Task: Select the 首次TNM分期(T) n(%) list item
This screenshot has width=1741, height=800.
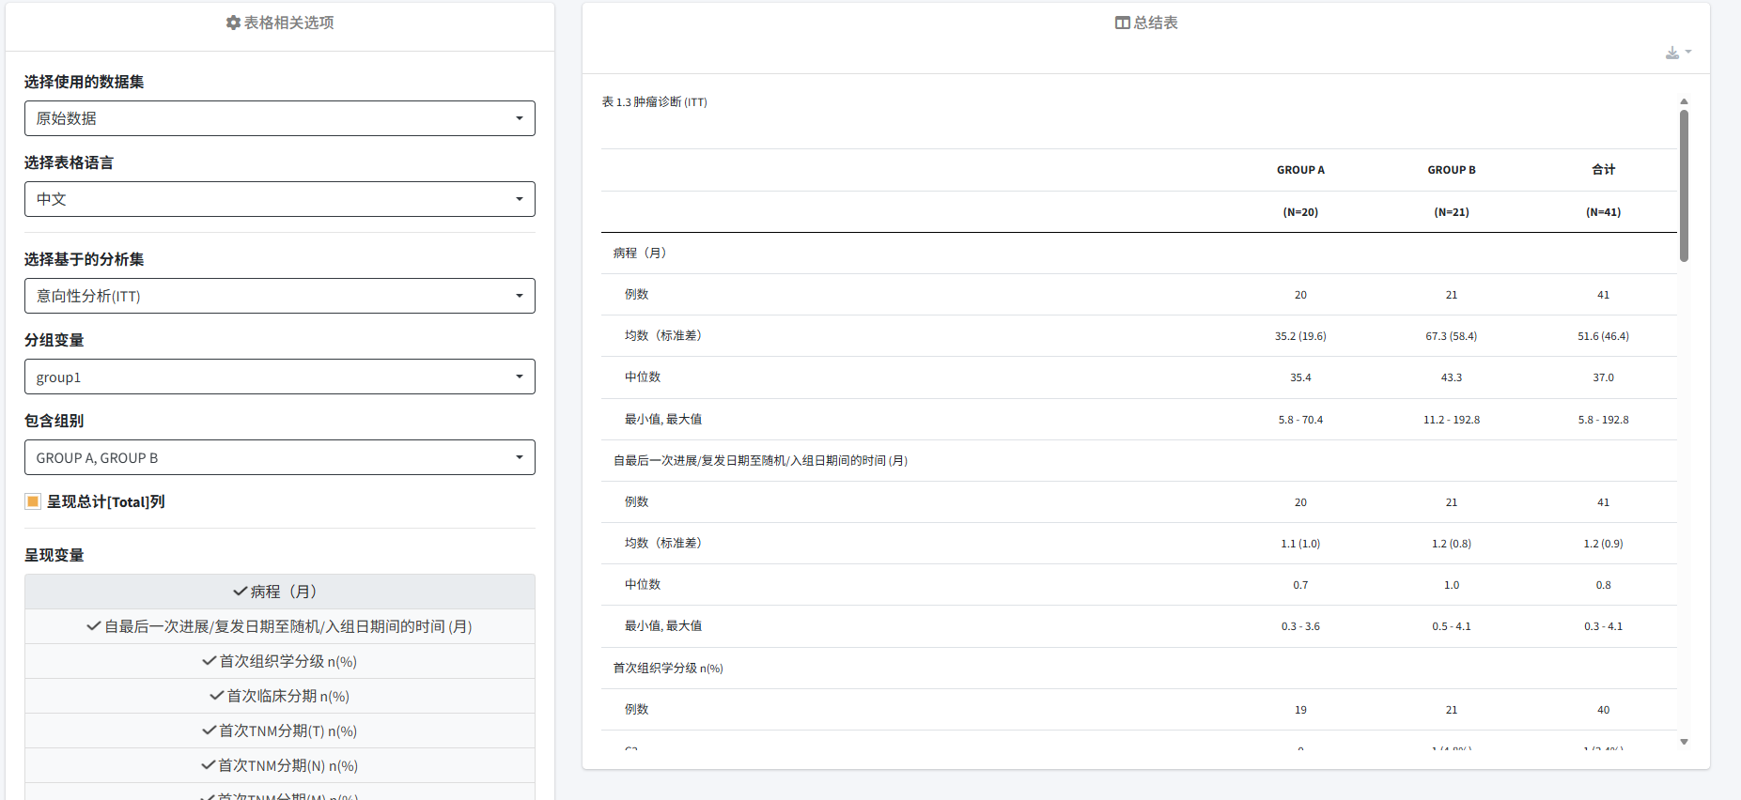Action: click(279, 731)
